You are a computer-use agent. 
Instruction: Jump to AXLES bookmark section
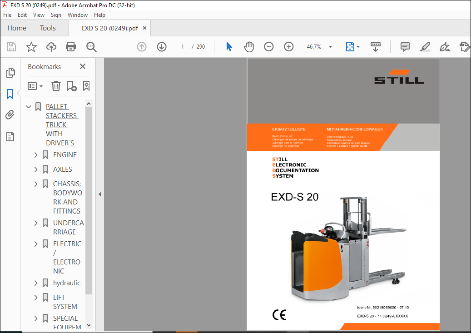[63, 169]
